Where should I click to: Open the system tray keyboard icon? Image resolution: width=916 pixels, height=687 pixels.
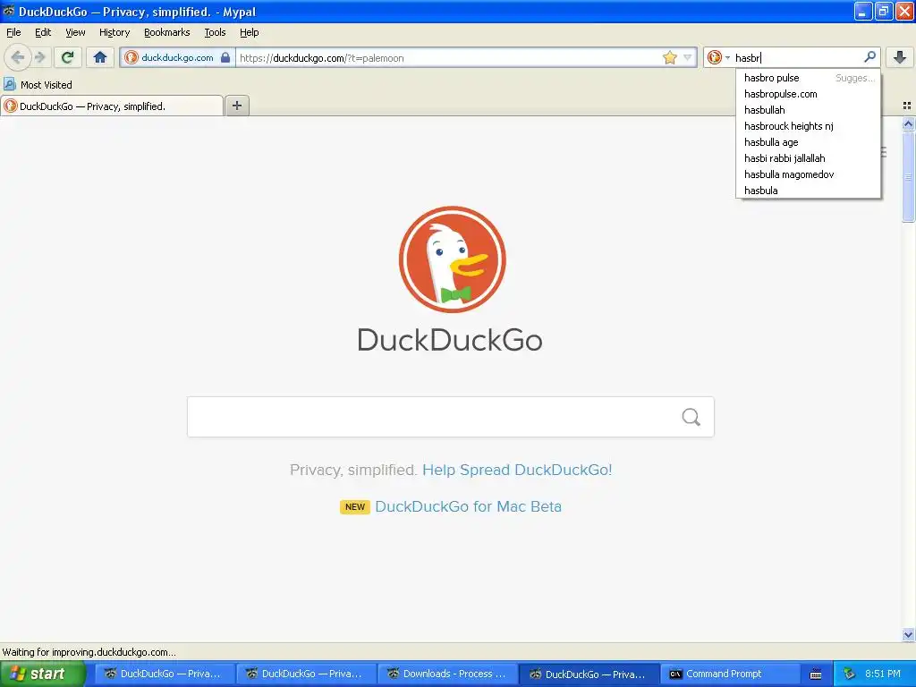pyautogui.click(x=816, y=674)
